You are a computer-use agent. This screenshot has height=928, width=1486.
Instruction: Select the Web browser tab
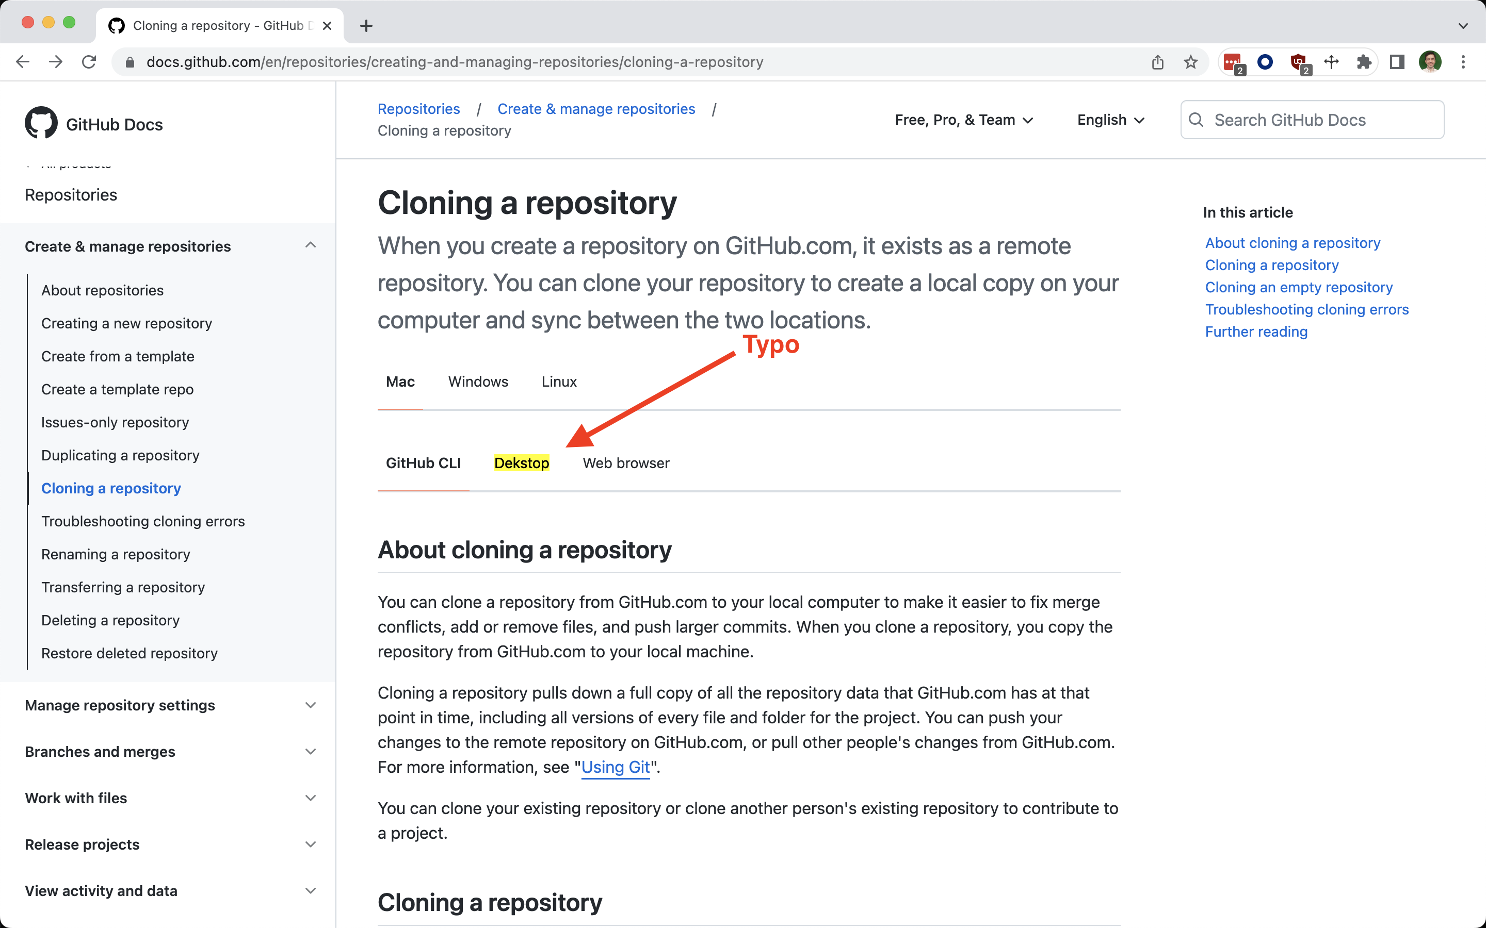tap(626, 463)
